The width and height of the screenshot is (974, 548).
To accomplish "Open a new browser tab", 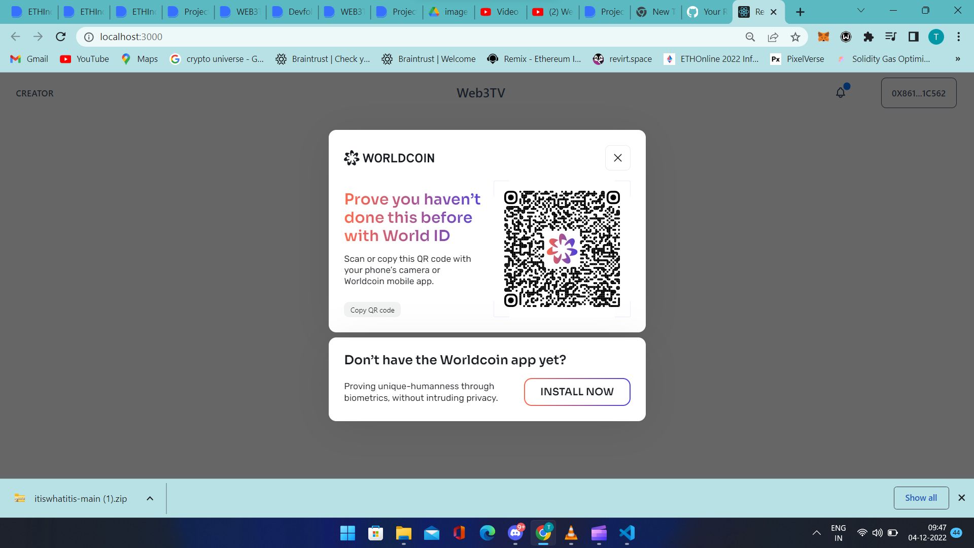I will [x=800, y=12].
